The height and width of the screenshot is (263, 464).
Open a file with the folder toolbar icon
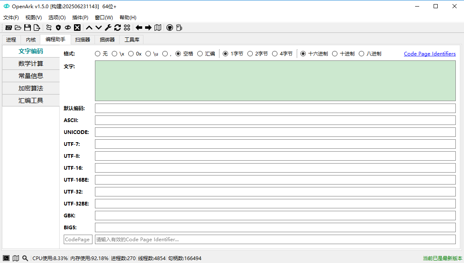point(18,28)
